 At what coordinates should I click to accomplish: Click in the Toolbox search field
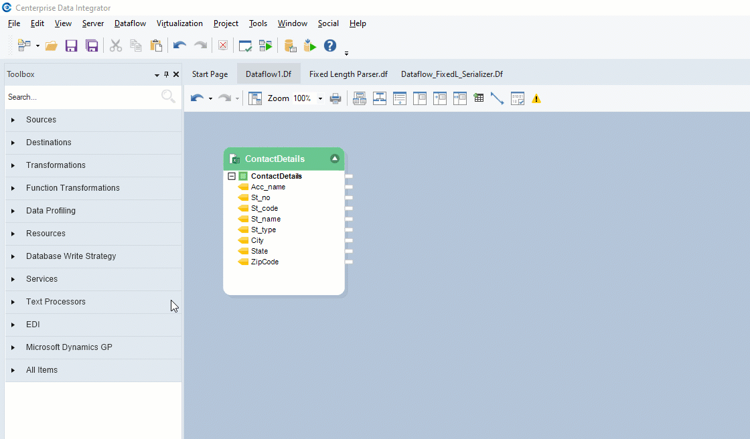coord(80,97)
